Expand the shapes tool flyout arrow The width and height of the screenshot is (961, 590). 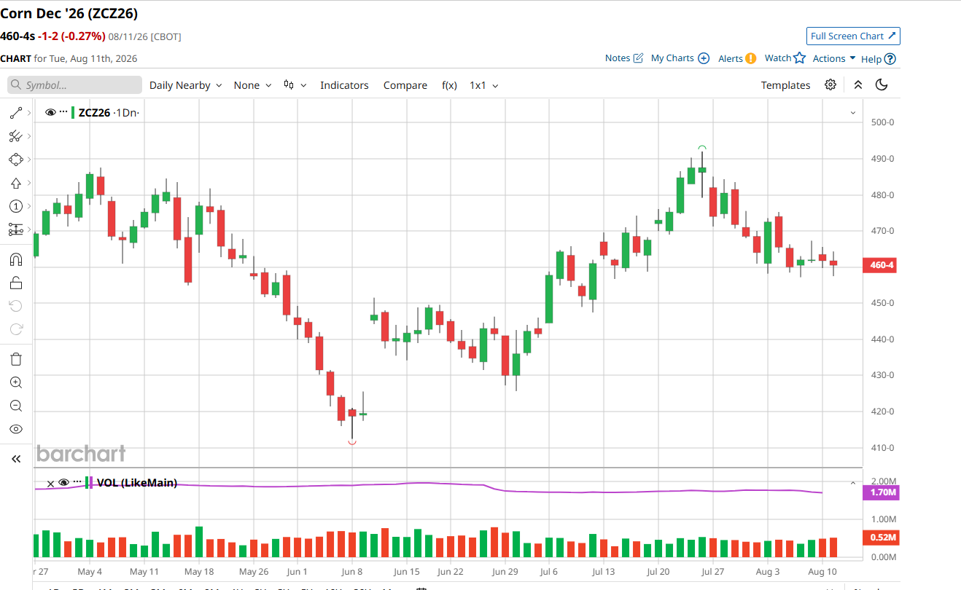tap(29, 160)
